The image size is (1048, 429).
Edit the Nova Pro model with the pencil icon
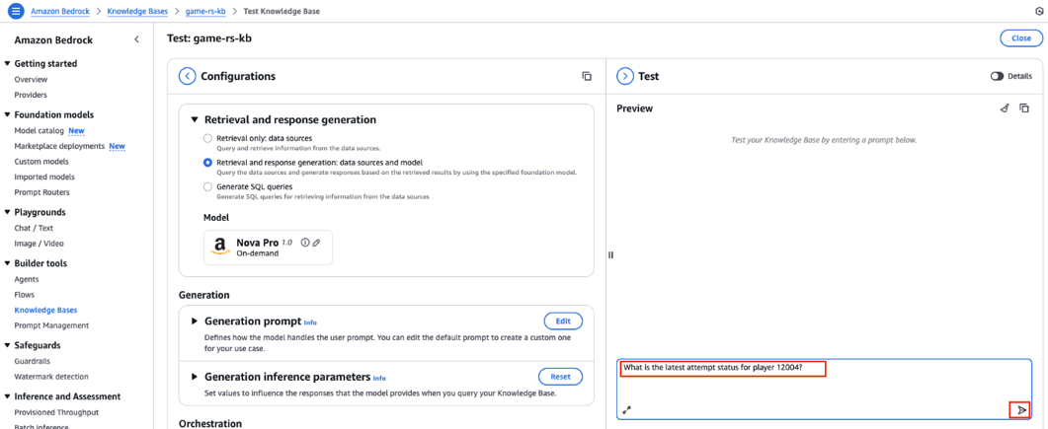pyautogui.click(x=316, y=243)
